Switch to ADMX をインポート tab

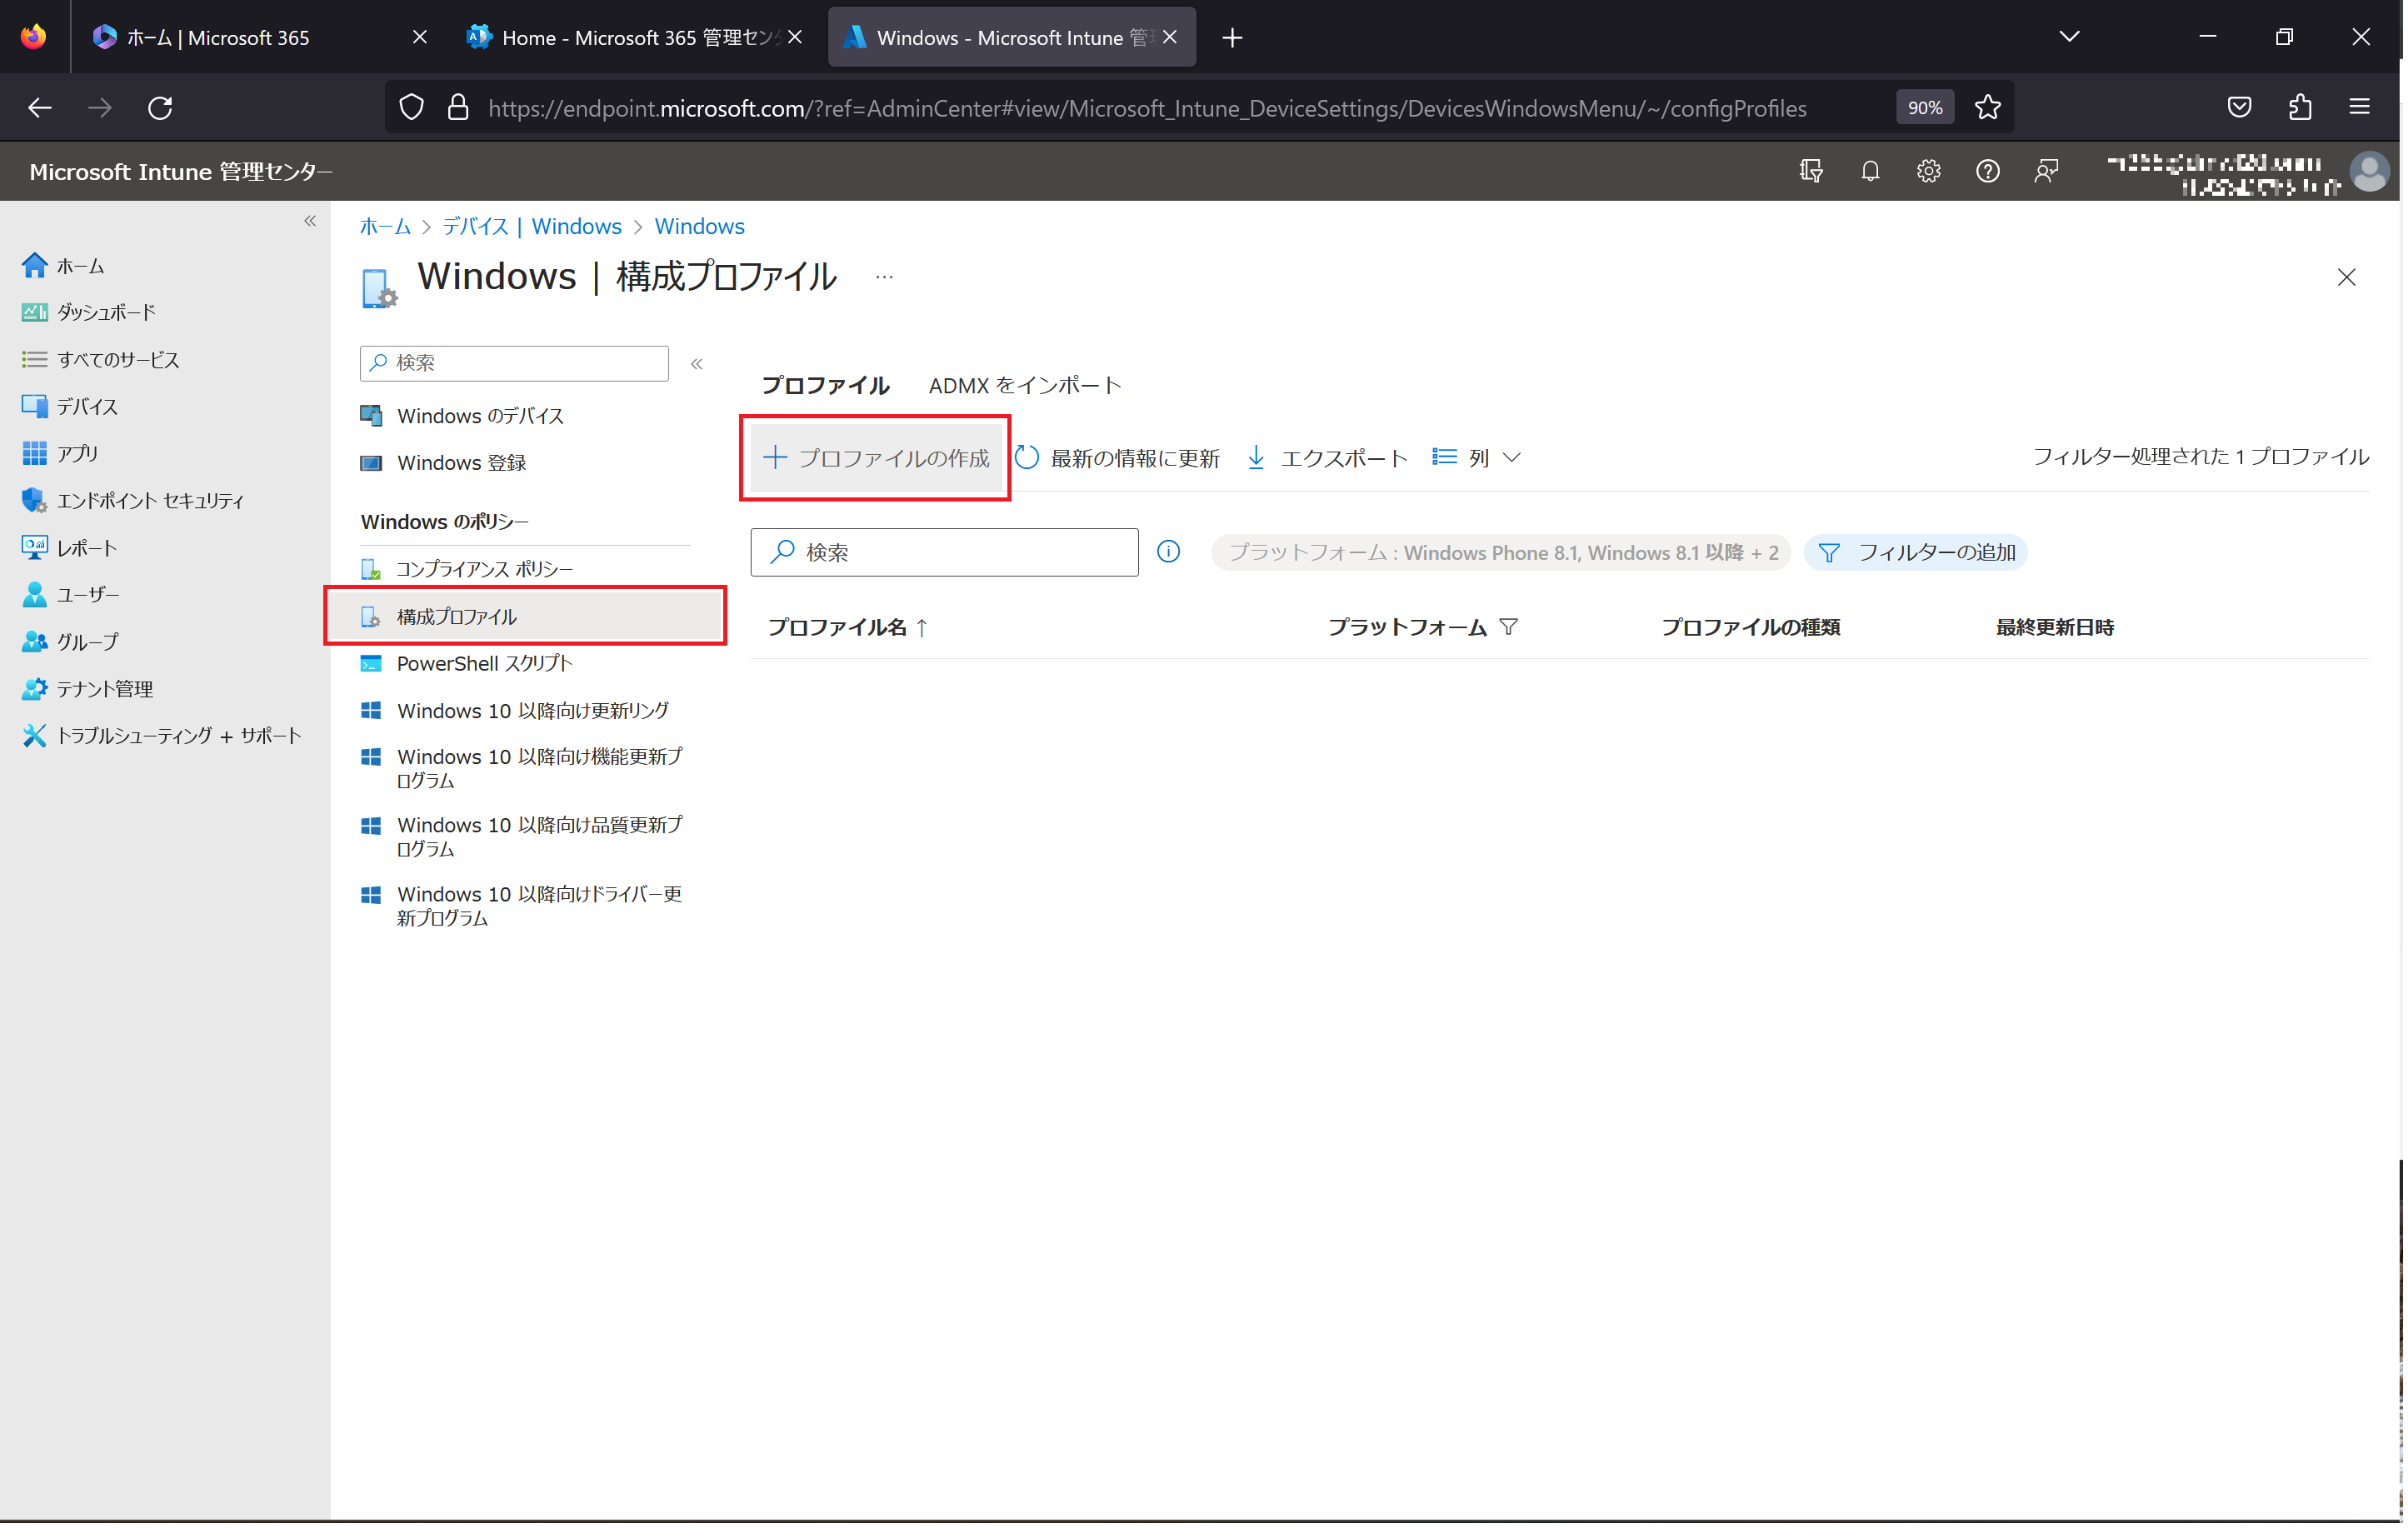point(1027,386)
